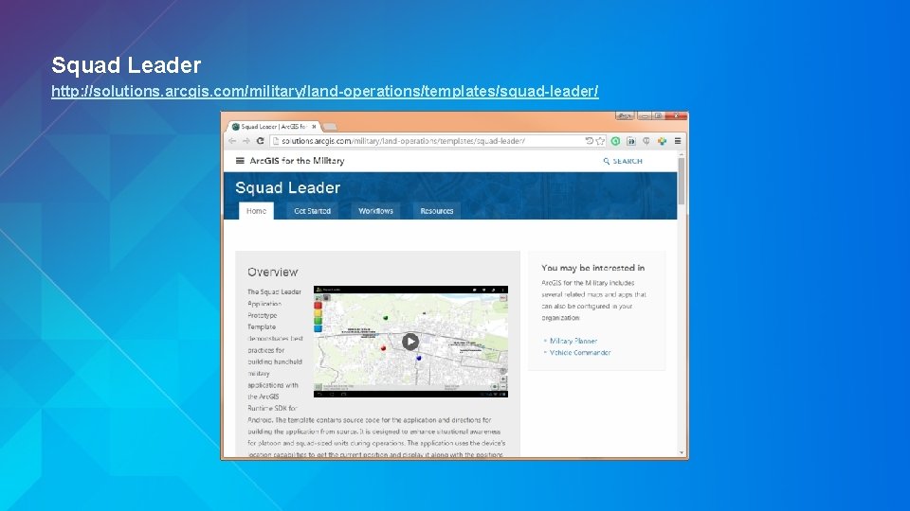This screenshot has width=910, height=511.
Task: Click the ArcGIS for the Military title
Action: pos(297,161)
